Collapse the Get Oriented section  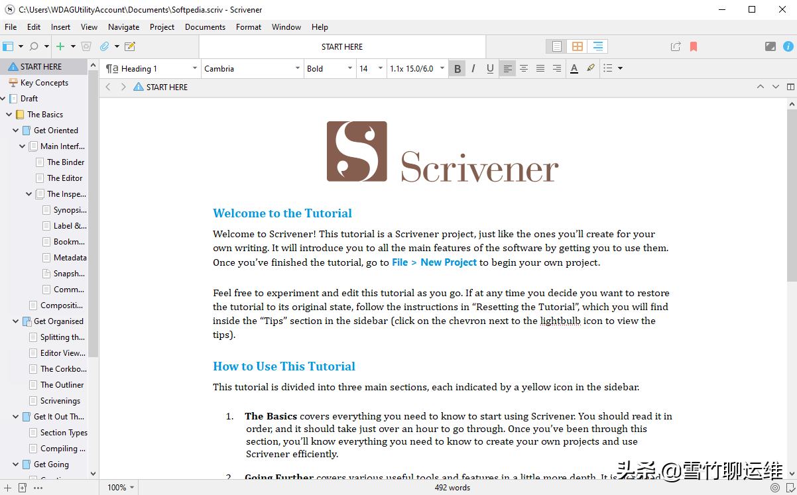click(16, 131)
